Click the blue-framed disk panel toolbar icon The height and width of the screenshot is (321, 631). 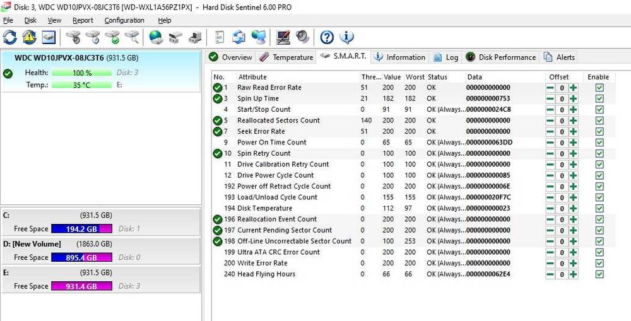pyautogui.click(x=49, y=37)
